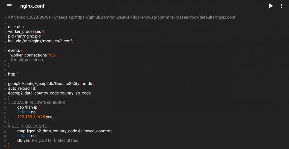This screenshot has height=149, width=289.
Task: Place cursor on worker_processes 4 line
Action: point(27,32)
